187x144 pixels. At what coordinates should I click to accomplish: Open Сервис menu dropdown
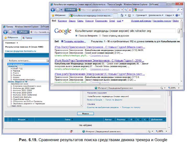click(169, 15)
